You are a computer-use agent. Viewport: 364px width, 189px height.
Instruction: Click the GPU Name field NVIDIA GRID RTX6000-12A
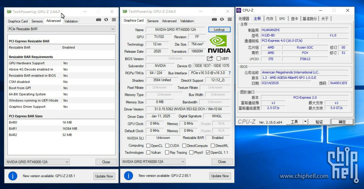pos(176,30)
